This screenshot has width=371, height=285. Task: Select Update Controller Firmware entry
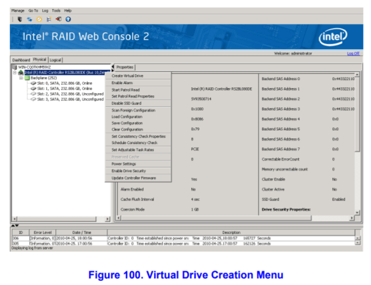tap(138, 178)
